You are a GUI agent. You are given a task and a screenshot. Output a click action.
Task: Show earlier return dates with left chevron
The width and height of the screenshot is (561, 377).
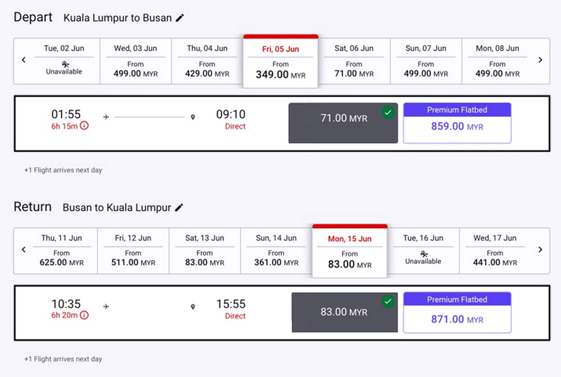point(24,250)
